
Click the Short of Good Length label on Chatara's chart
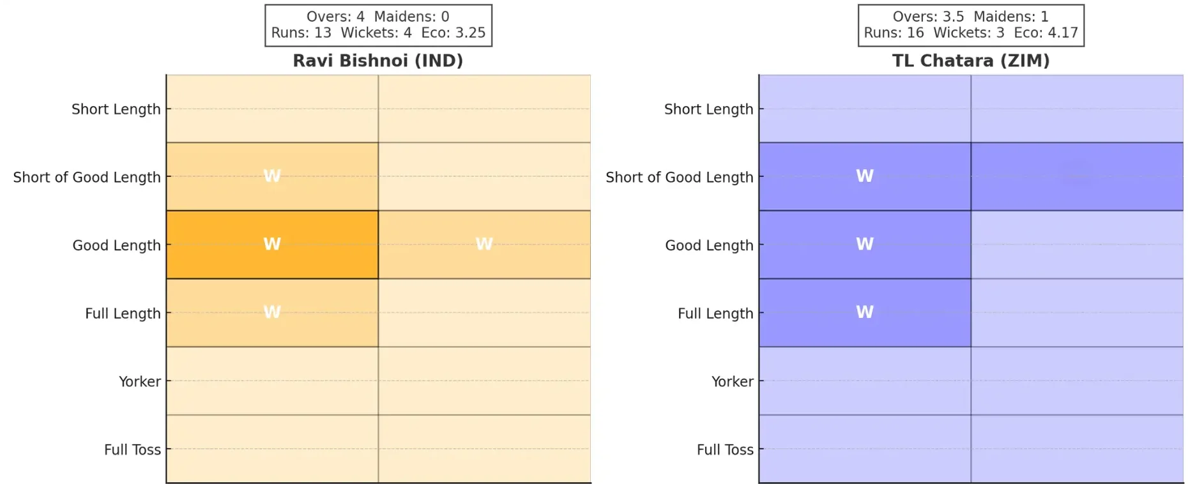click(680, 178)
